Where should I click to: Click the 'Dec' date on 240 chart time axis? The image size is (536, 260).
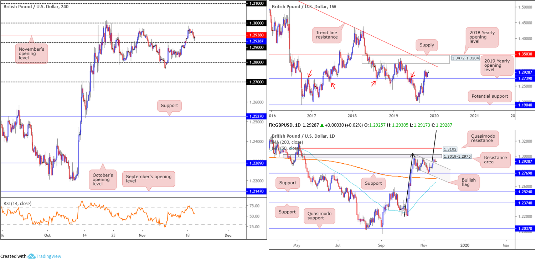pos(228,235)
